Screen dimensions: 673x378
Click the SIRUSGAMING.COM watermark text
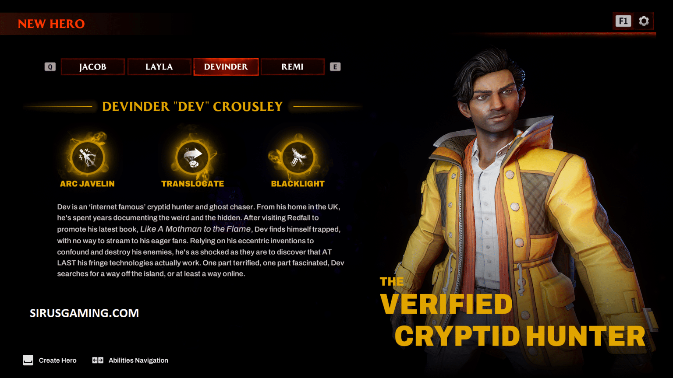pos(84,313)
